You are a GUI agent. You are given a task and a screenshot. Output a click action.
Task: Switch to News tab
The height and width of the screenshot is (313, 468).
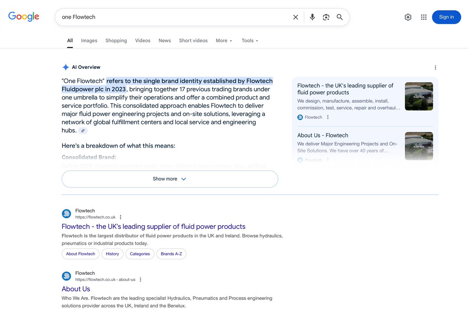click(x=165, y=41)
